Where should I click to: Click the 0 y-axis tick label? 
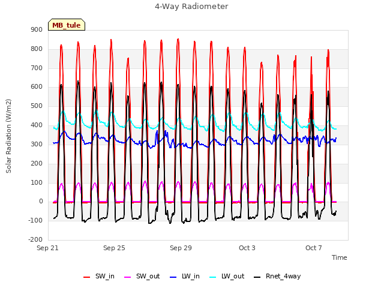point(41,202)
